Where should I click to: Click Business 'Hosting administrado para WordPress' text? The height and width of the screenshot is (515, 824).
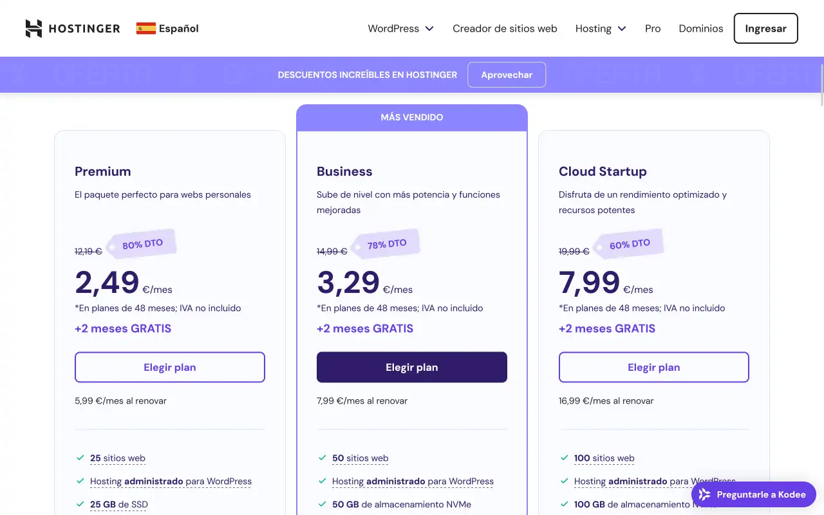[413, 481]
